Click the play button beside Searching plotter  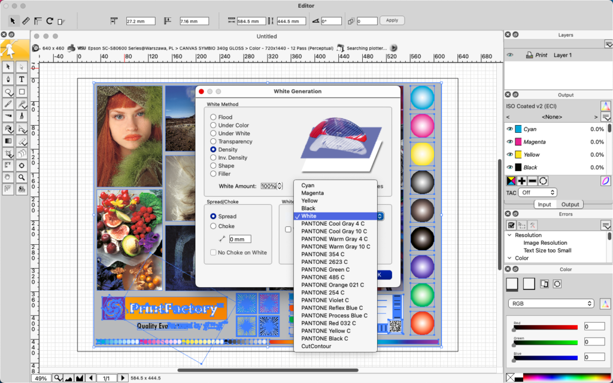[394, 48]
